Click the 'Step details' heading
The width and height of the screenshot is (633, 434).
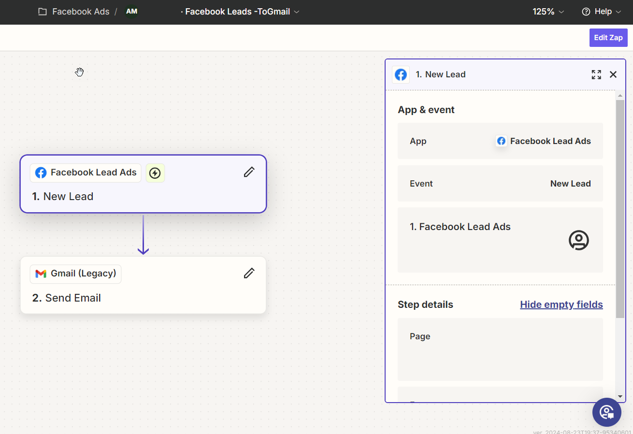click(425, 304)
